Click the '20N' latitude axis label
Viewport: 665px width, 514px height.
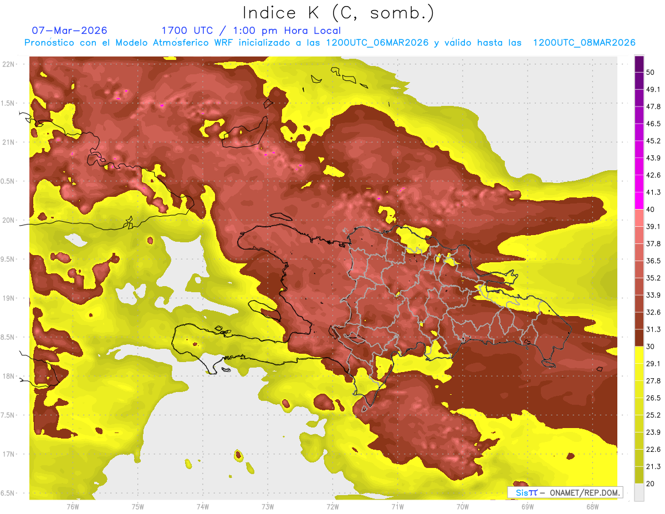[9, 220]
